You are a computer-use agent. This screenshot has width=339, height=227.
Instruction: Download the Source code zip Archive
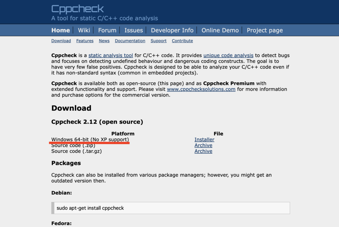pyautogui.click(x=203, y=145)
